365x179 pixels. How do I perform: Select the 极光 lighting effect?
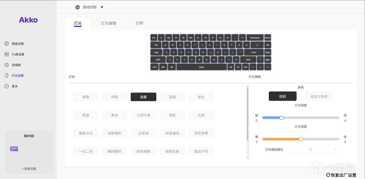click(x=201, y=97)
